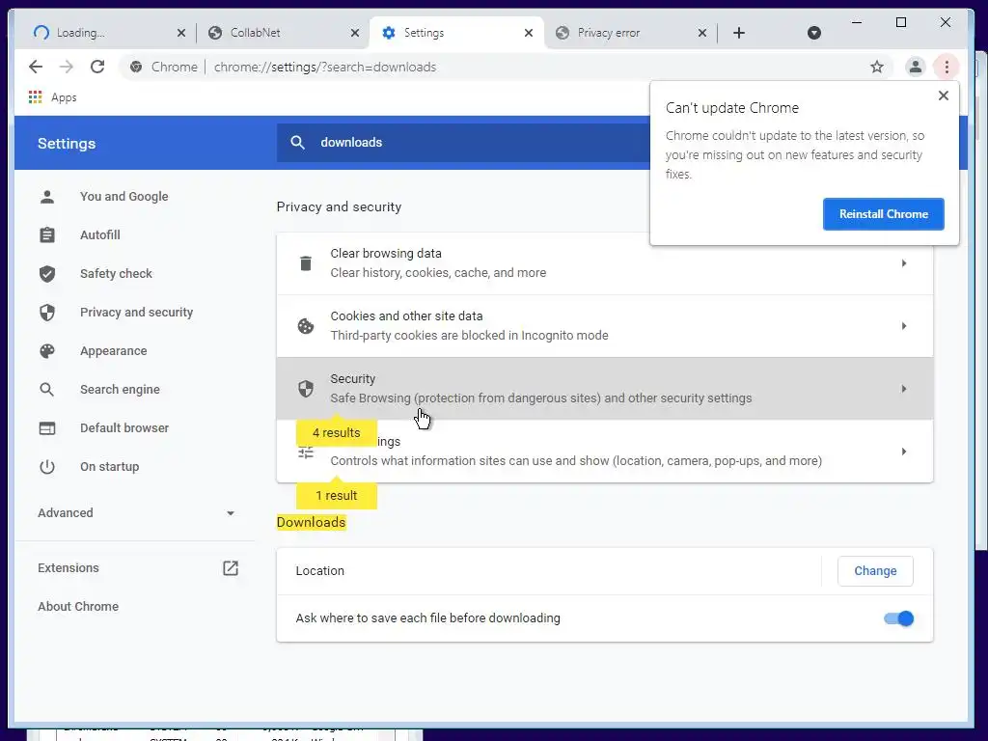988x741 pixels.
Task: Reload the current page
Action: tap(97, 67)
